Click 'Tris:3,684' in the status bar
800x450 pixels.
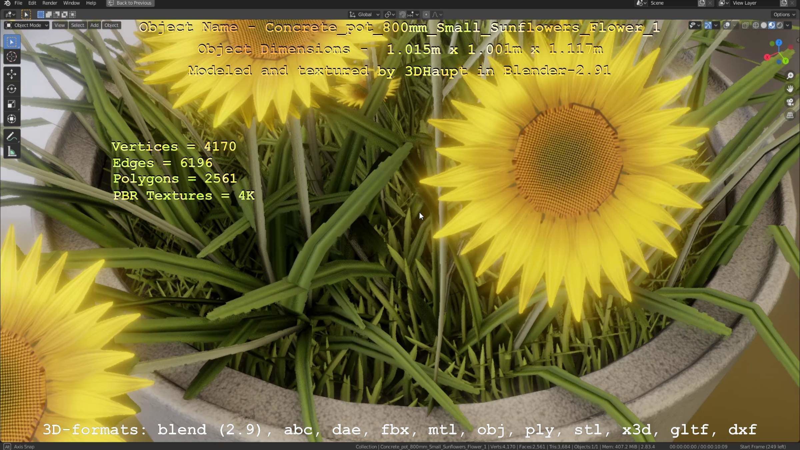(x=559, y=447)
